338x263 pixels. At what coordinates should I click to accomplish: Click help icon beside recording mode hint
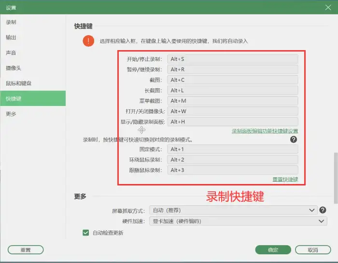point(294,140)
